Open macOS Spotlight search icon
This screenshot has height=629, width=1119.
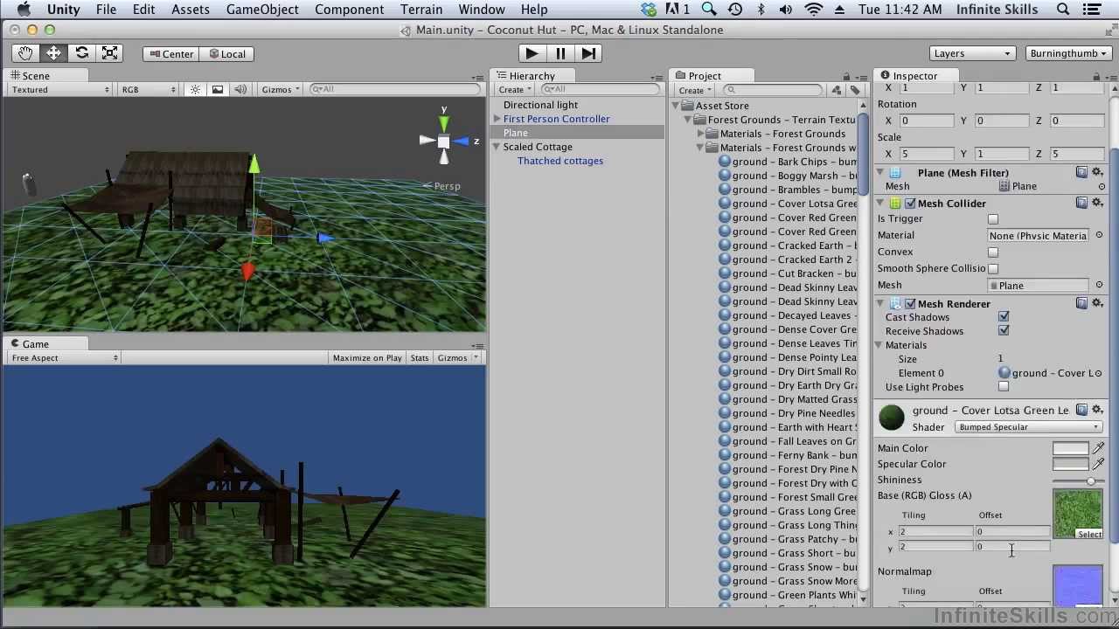pyautogui.click(x=1063, y=10)
